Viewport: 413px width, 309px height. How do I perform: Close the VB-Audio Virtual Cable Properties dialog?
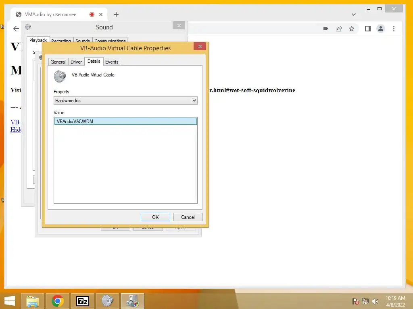[x=200, y=47]
